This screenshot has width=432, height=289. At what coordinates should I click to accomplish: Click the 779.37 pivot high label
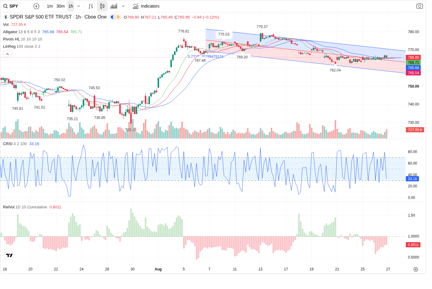[262, 27]
